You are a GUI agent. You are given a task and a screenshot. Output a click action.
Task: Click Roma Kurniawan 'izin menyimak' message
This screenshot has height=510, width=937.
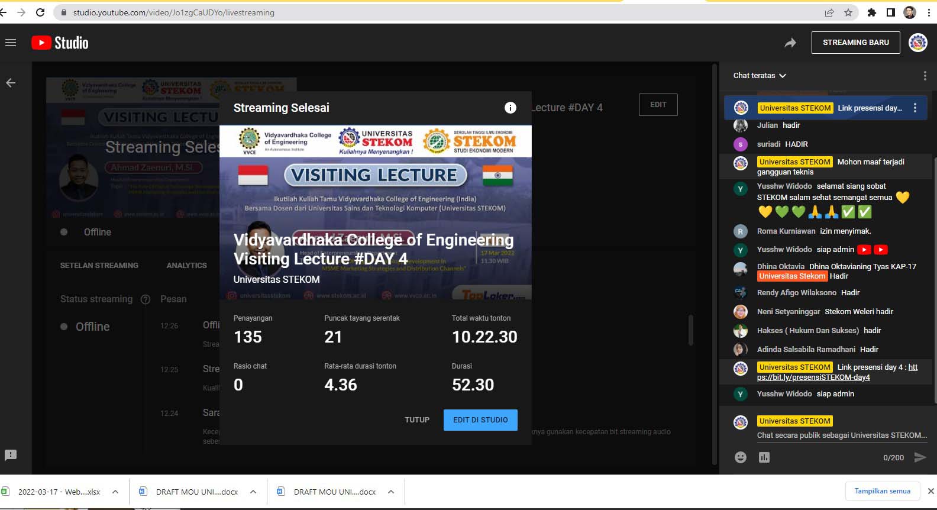pyautogui.click(x=826, y=231)
